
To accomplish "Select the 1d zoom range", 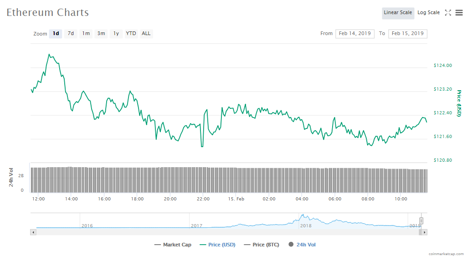I will [56, 33].
